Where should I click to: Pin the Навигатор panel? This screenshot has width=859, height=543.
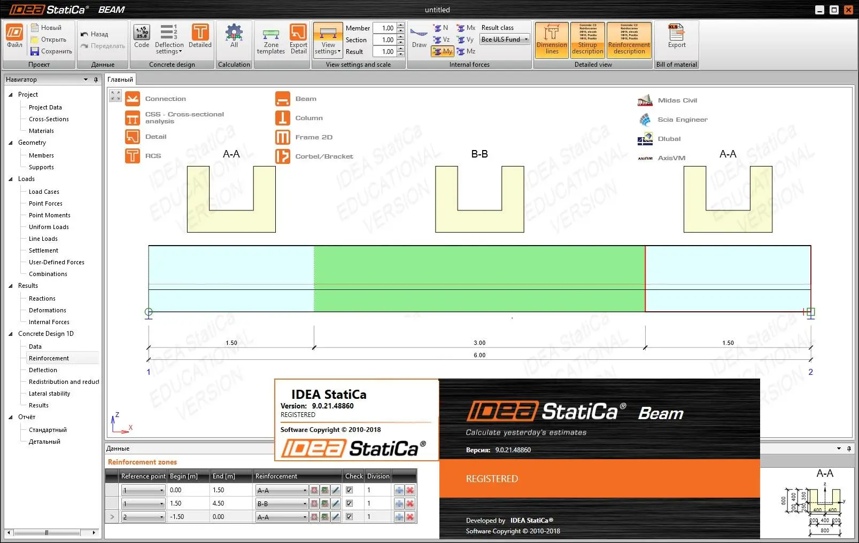(96, 80)
